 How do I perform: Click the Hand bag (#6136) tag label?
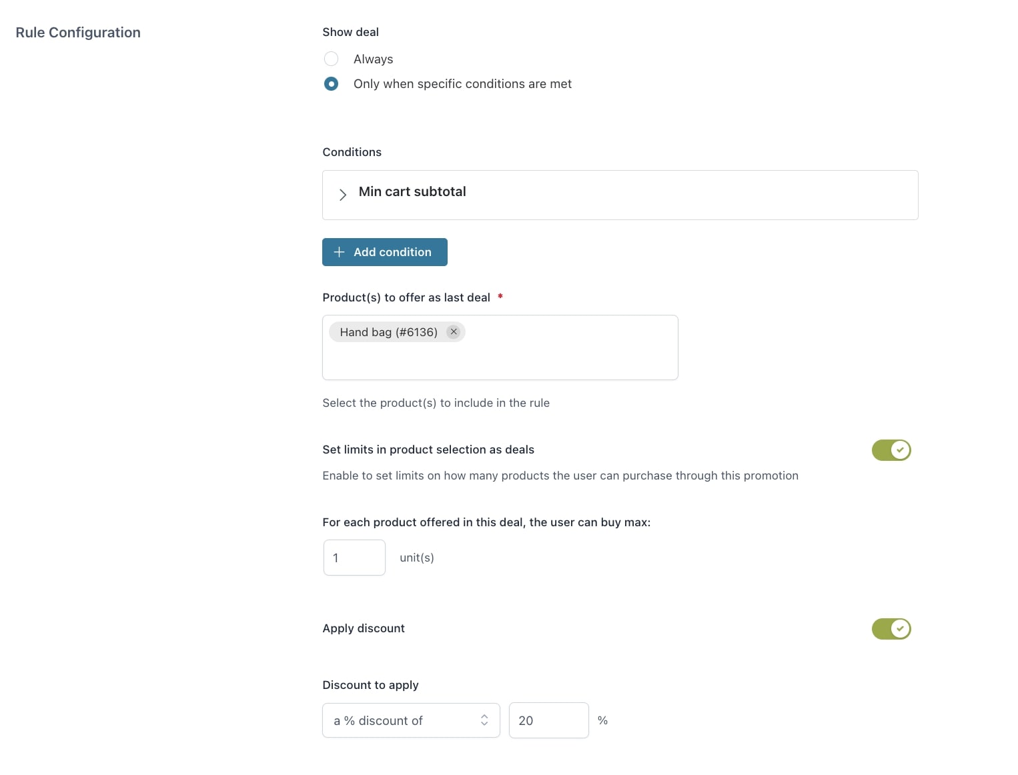coord(388,332)
